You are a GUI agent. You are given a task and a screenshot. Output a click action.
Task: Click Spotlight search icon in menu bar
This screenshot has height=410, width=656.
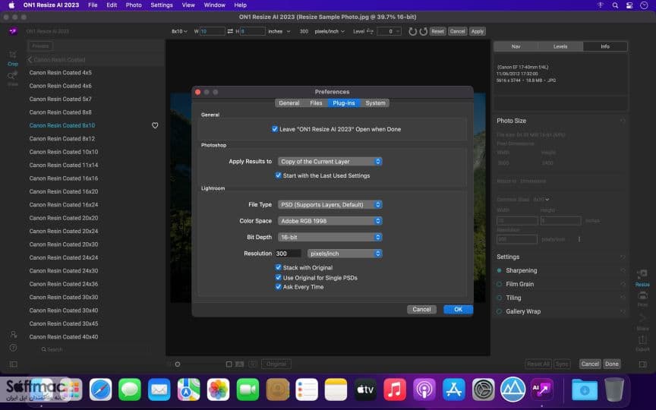(x=615, y=5)
